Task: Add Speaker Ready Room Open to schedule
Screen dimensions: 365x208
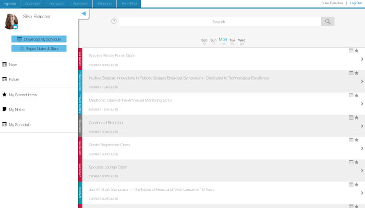Action: point(351,50)
